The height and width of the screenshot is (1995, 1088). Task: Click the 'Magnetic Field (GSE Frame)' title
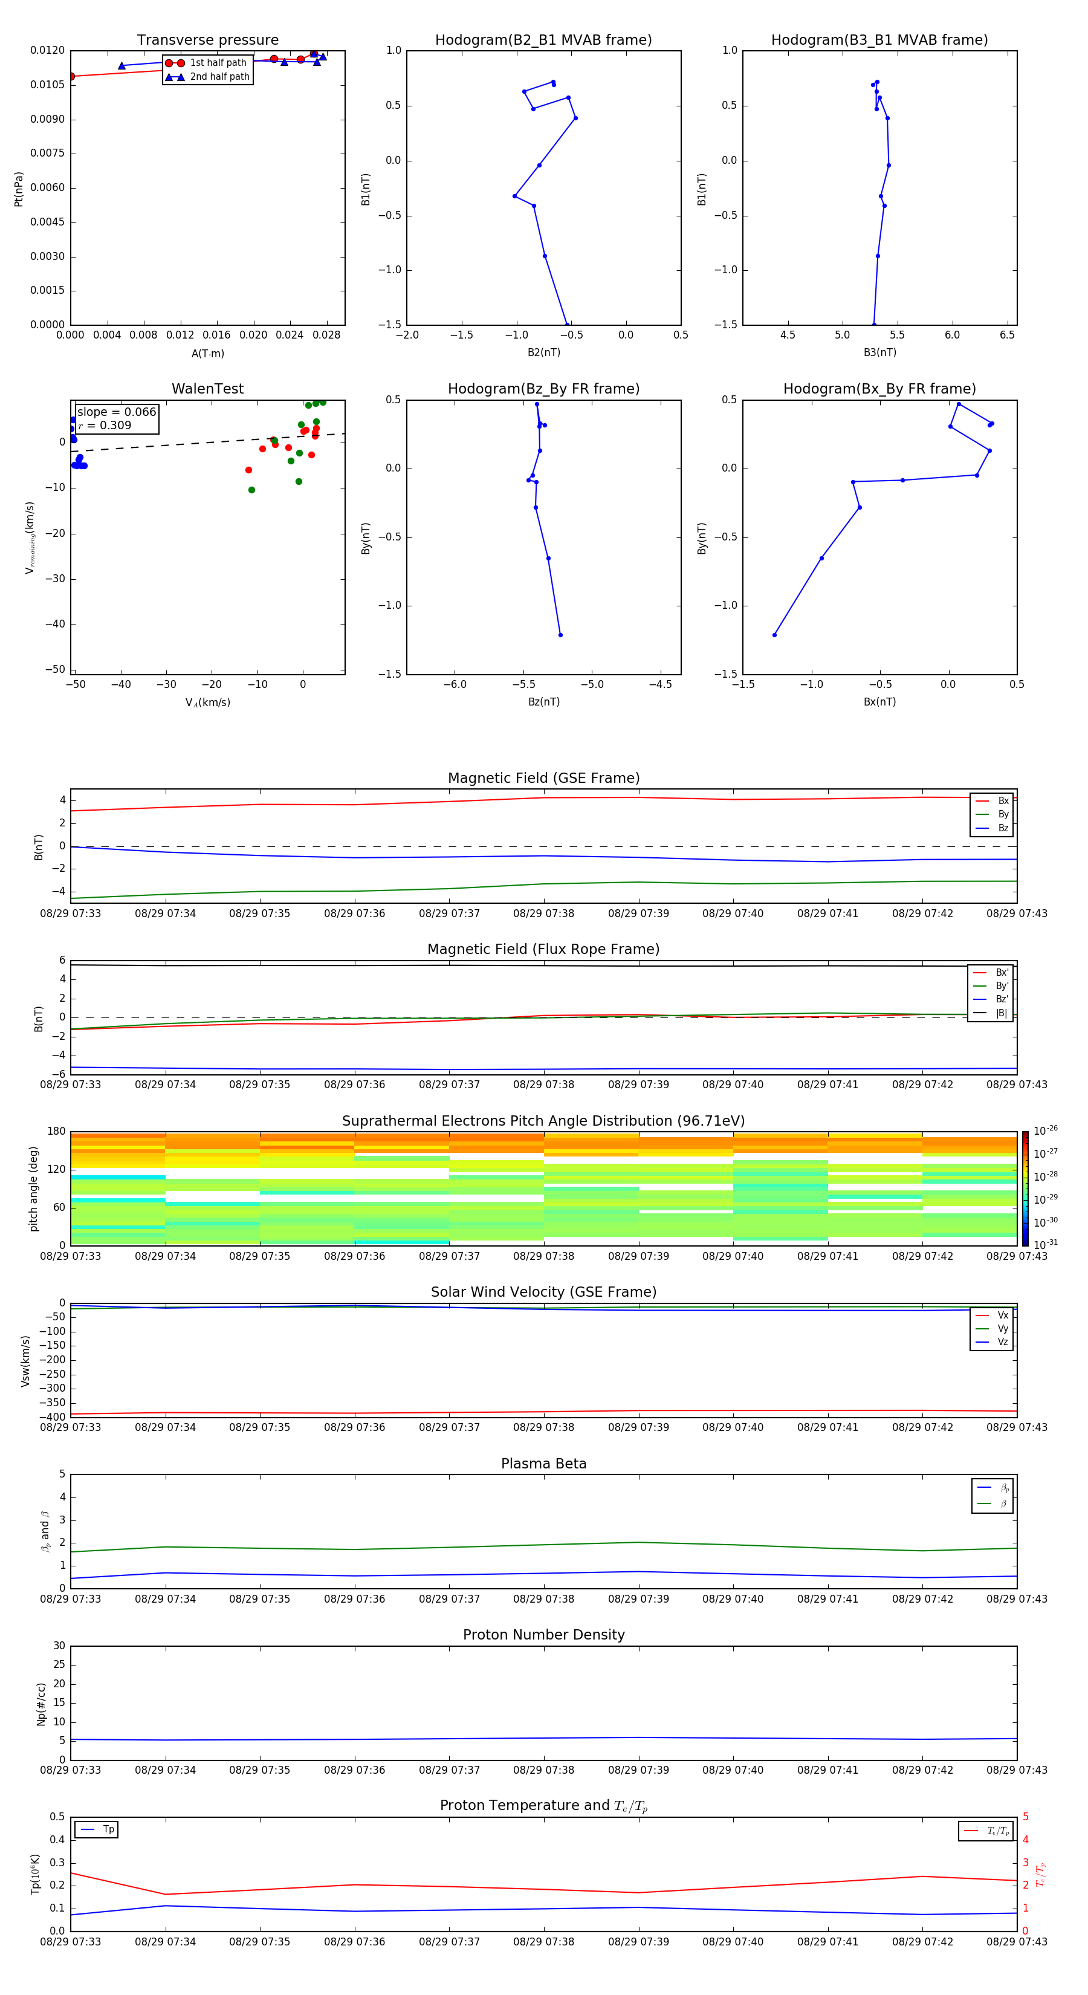pos(543,778)
